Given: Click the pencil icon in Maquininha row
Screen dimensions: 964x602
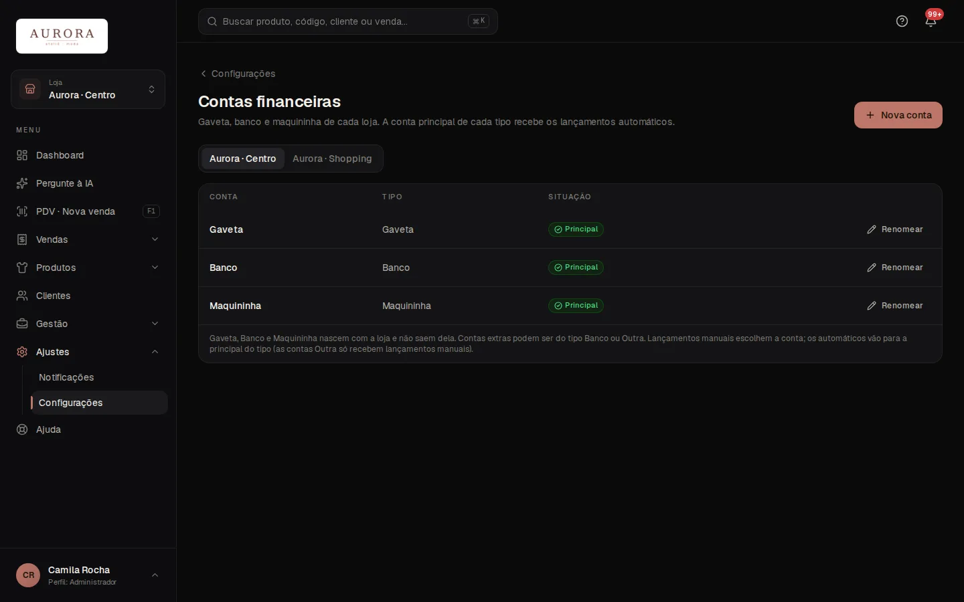Looking at the screenshot, I should 872,306.
